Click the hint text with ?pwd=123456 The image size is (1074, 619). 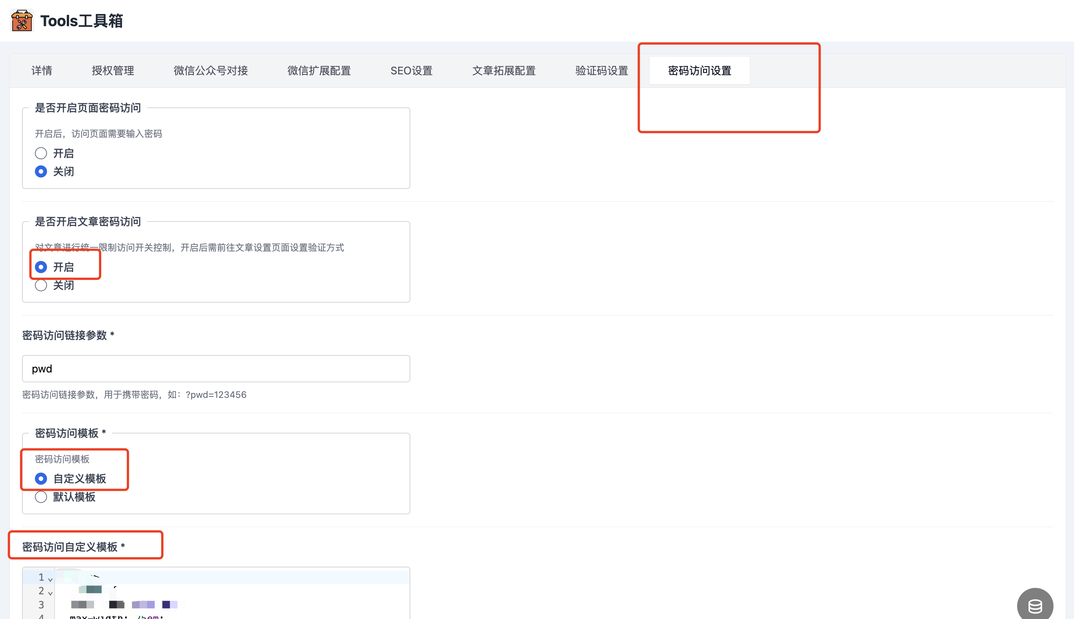pyautogui.click(x=134, y=394)
